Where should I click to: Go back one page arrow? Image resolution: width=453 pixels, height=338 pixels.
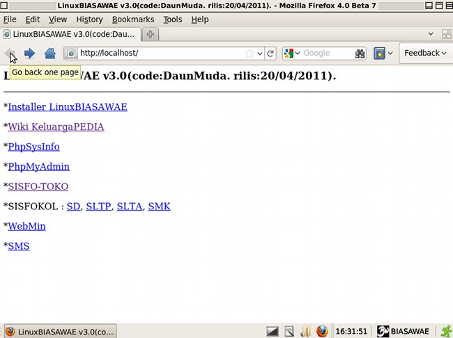tap(10, 54)
